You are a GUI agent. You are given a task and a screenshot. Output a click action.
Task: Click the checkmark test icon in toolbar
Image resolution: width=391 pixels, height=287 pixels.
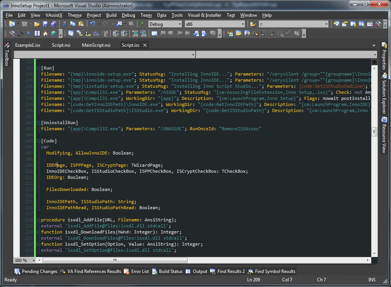(230, 33)
